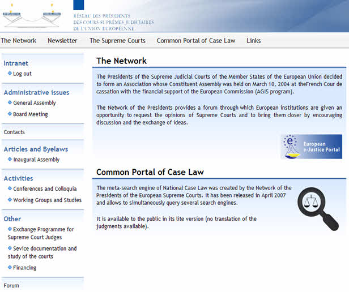The width and height of the screenshot is (349, 292).
Task: Open Inaugural Assembly page
Action: pos(36,160)
